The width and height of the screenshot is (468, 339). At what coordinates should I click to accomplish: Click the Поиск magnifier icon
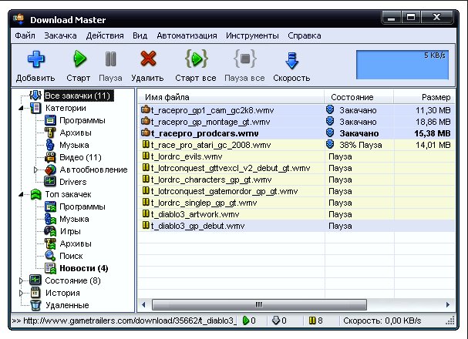coord(50,256)
